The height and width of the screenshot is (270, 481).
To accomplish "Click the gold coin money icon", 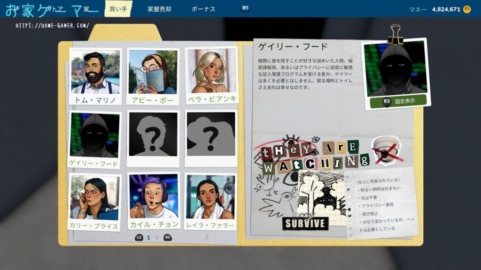I will click(467, 9).
